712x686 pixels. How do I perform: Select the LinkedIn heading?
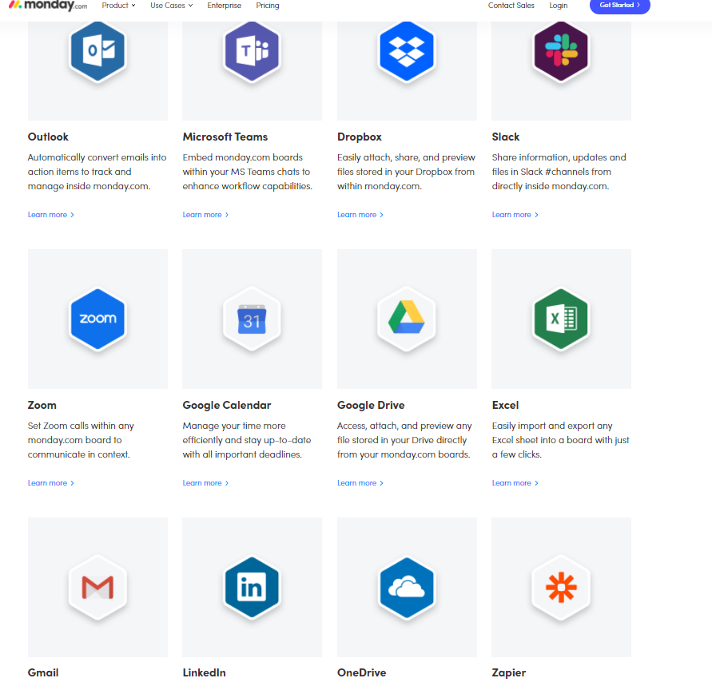coord(204,673)
